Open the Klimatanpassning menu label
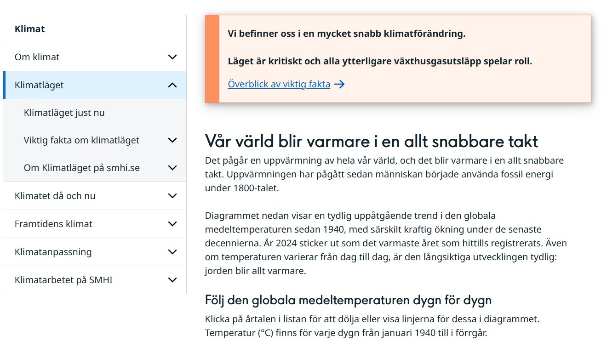 pos(53,252)
